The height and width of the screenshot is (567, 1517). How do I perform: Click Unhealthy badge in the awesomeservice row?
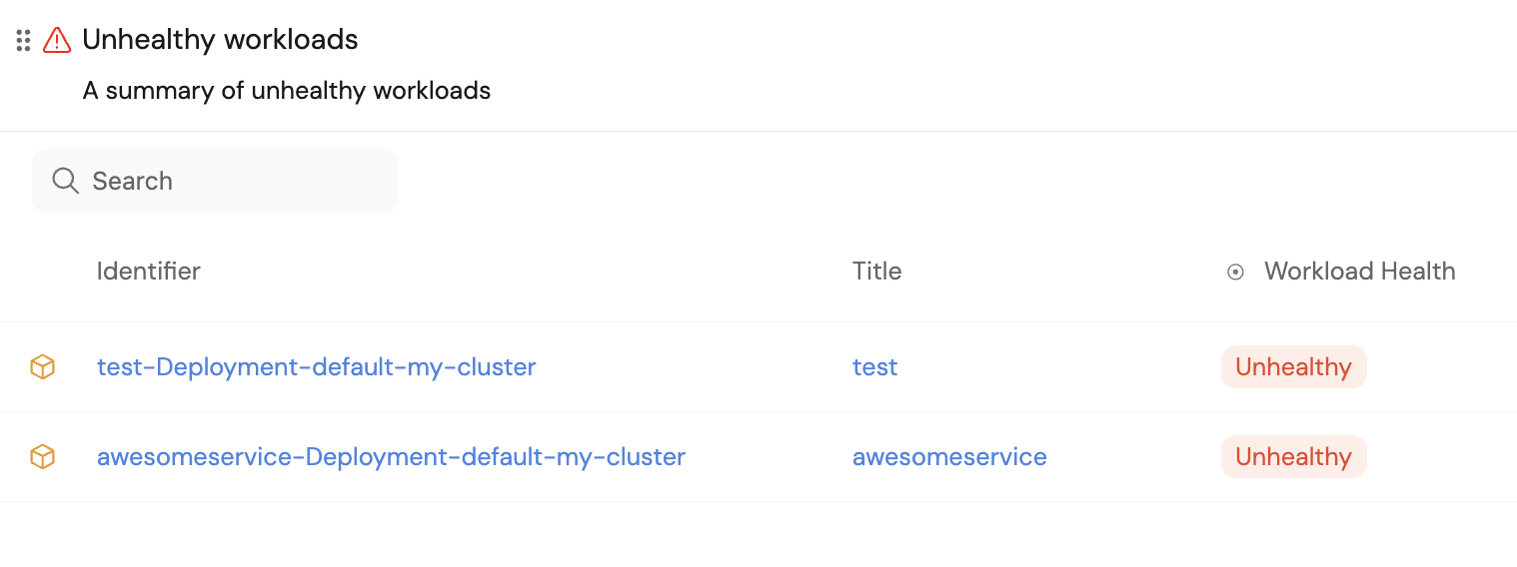click(x=1293, y=457)
